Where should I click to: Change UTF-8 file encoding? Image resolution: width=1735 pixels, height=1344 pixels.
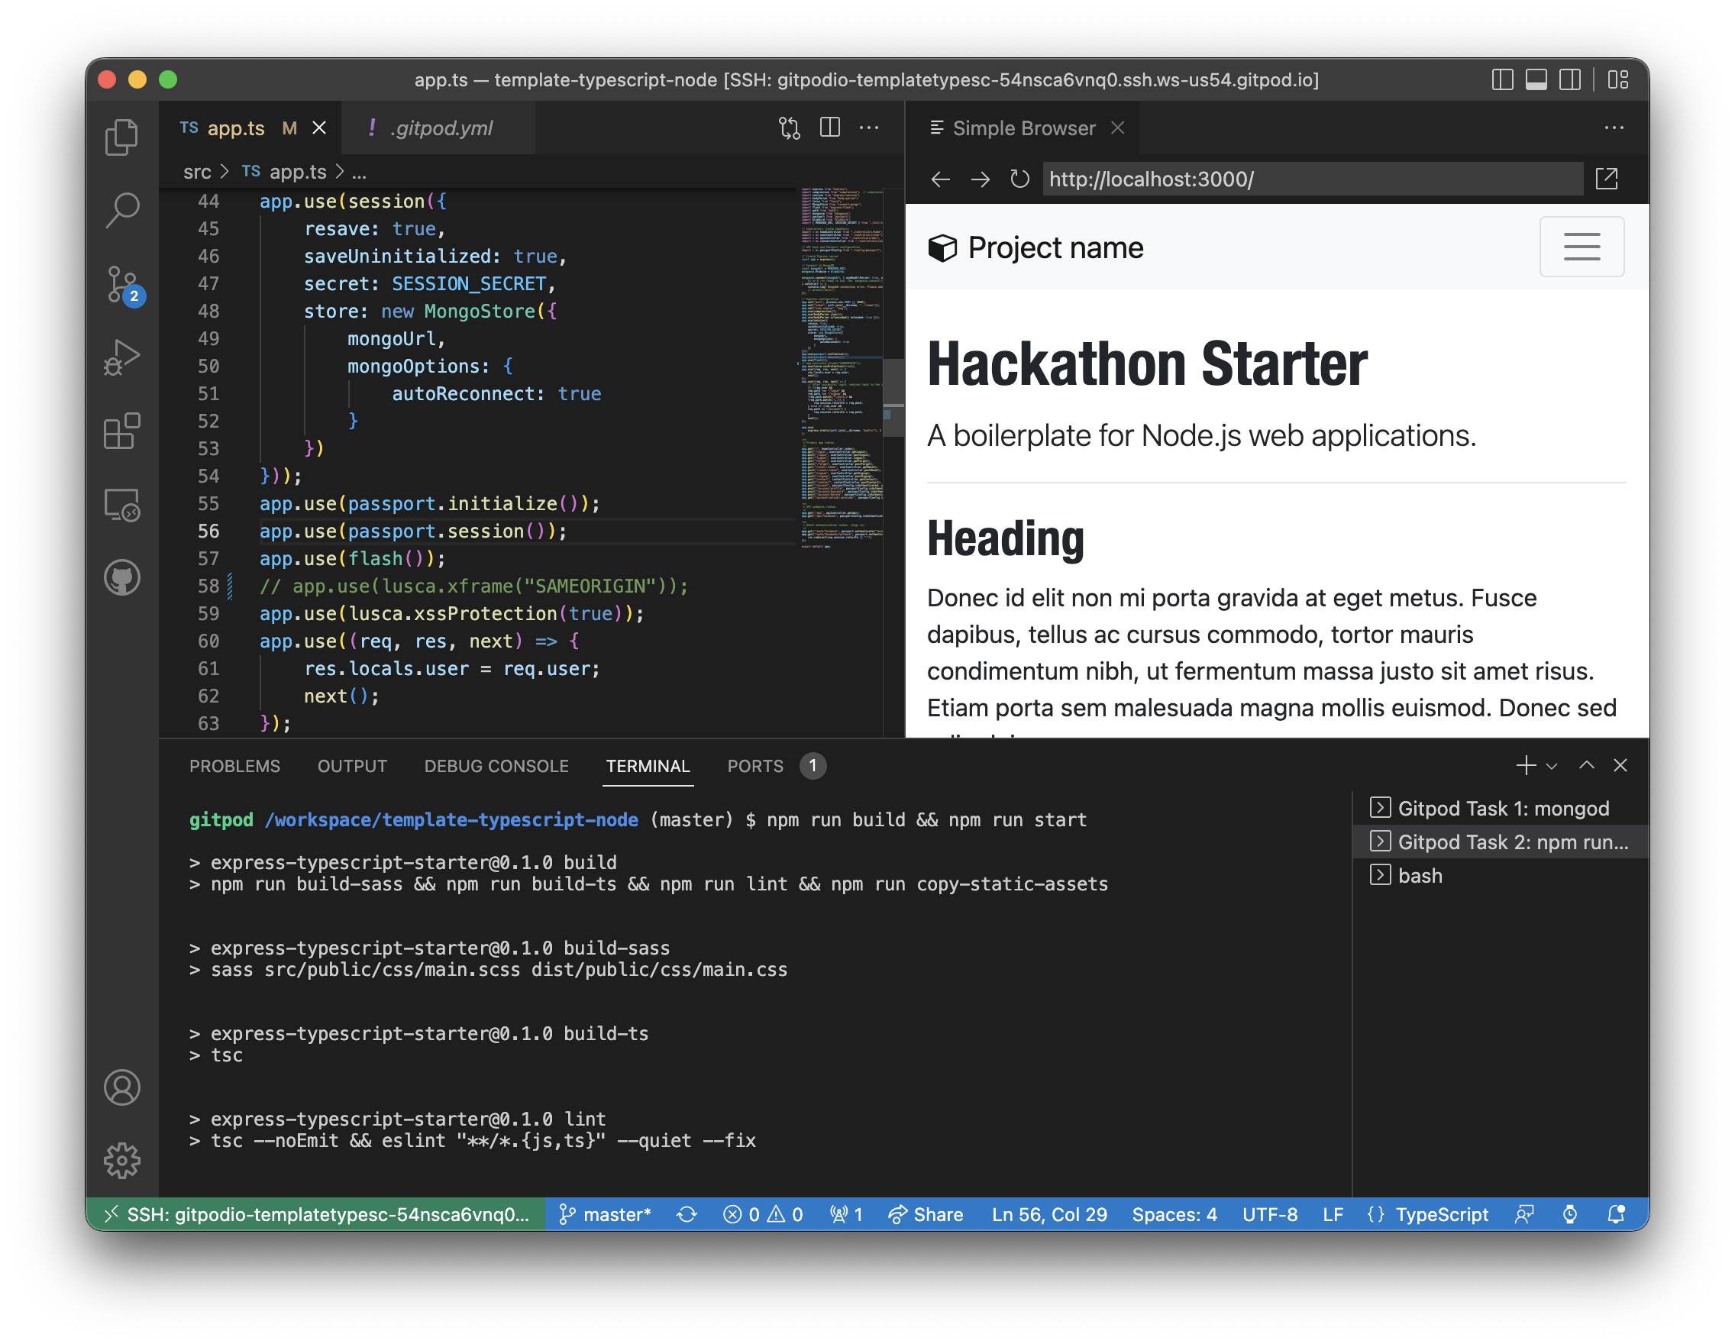pos(1269,1214)
